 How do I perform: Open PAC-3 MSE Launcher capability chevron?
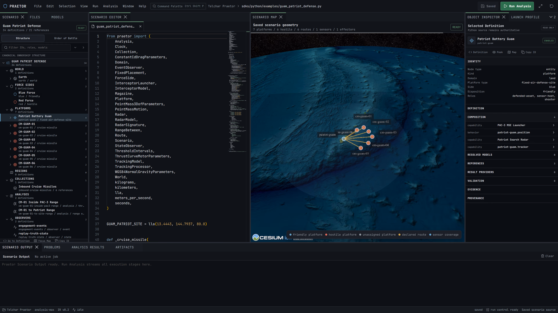(x=553, y=125)
